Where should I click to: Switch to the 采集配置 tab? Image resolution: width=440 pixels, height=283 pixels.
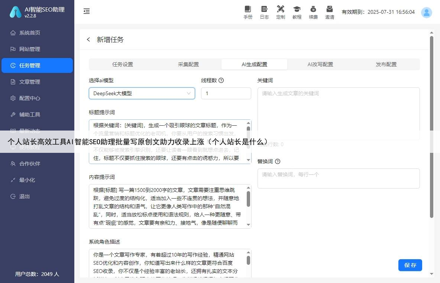188,64
